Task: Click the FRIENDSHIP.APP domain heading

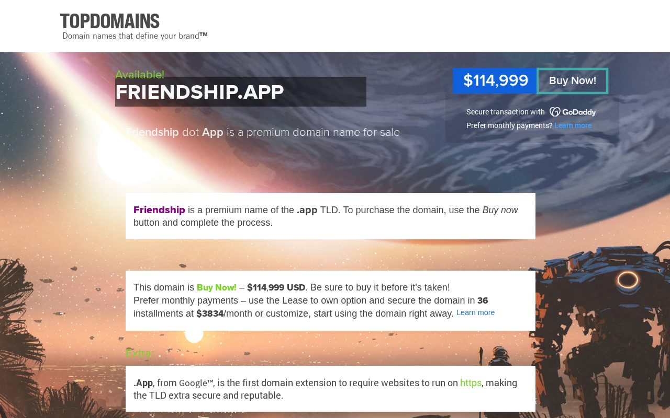Action: pyautogui.click(x=199, y=92)
